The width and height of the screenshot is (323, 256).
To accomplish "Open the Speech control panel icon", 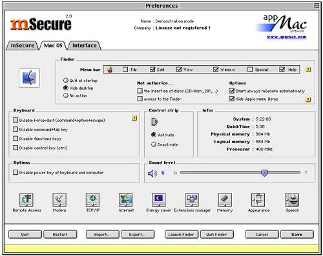I will click(x=292, y=200).
